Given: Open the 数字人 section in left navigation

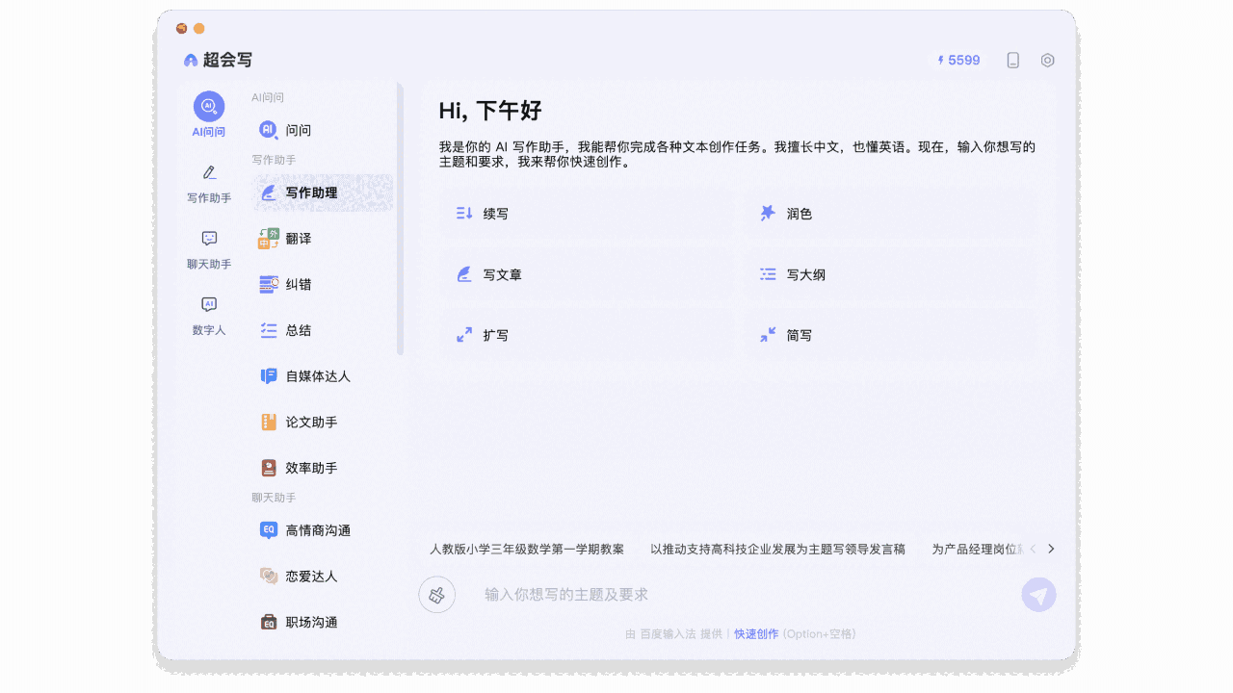Looking at the screenshot, I should 208,315.
